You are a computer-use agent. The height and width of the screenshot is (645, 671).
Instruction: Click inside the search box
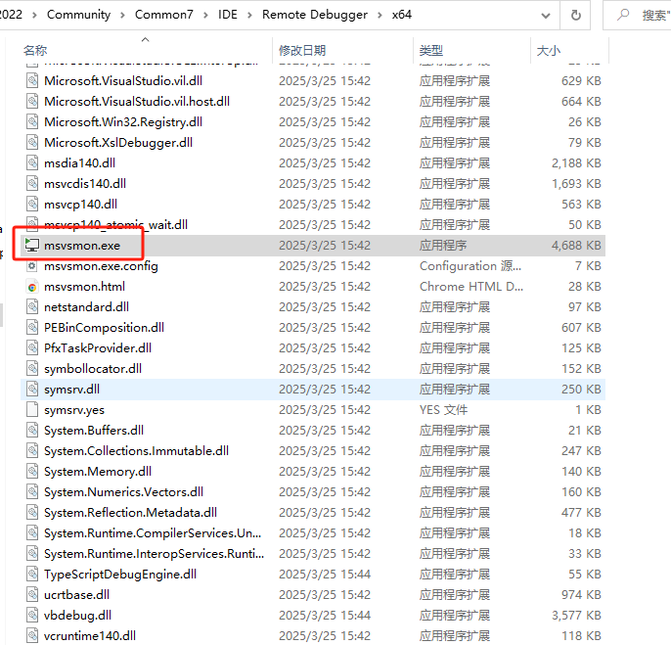638,16
